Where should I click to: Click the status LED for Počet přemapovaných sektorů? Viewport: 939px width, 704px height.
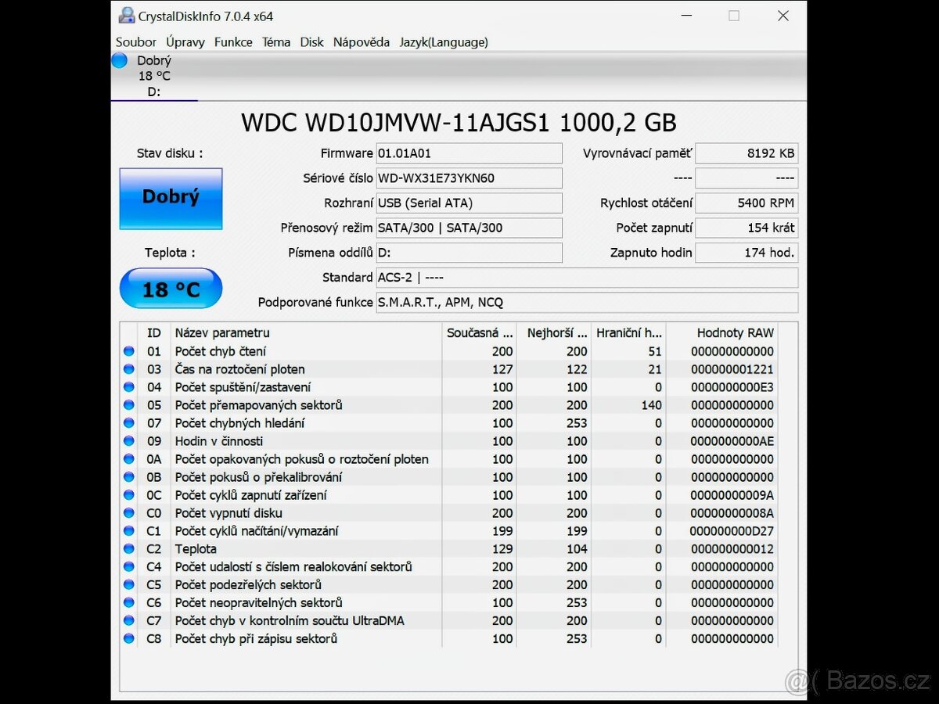[128, 405]
